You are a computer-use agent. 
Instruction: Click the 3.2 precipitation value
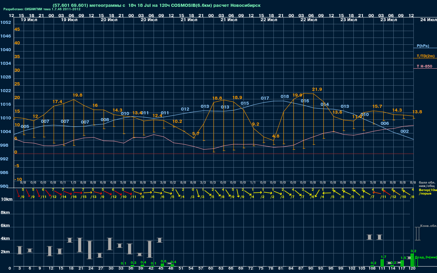(413, 251)
